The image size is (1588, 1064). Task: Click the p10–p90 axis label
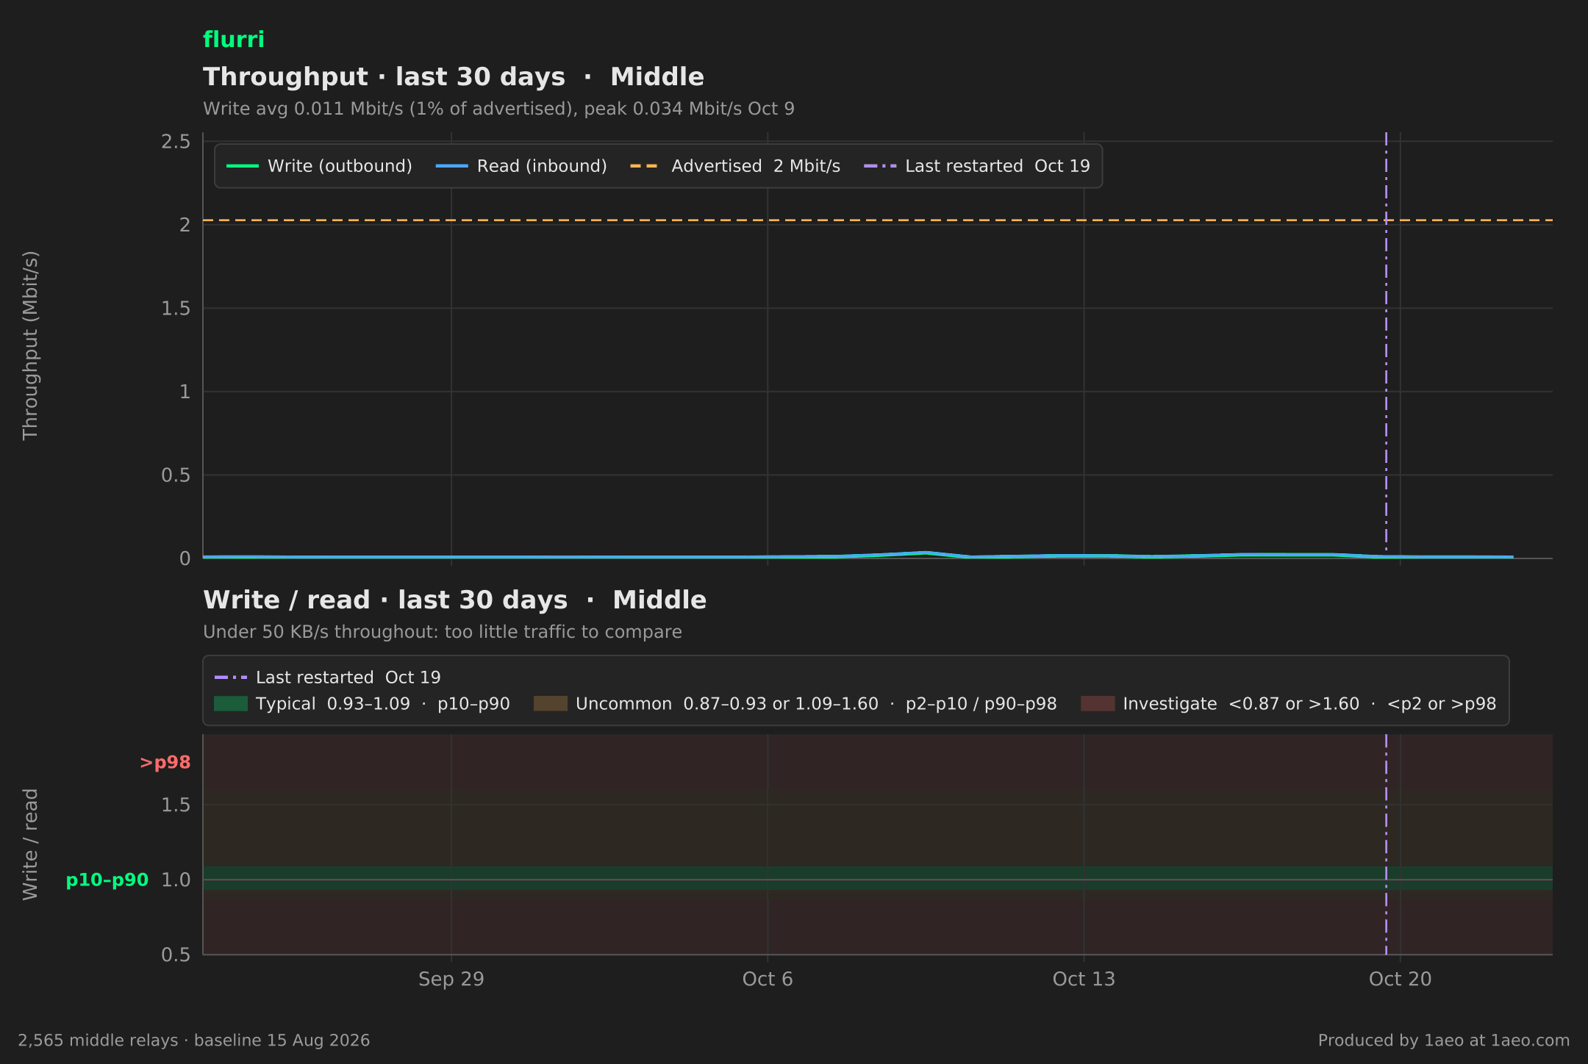click(x=107, y=880)
